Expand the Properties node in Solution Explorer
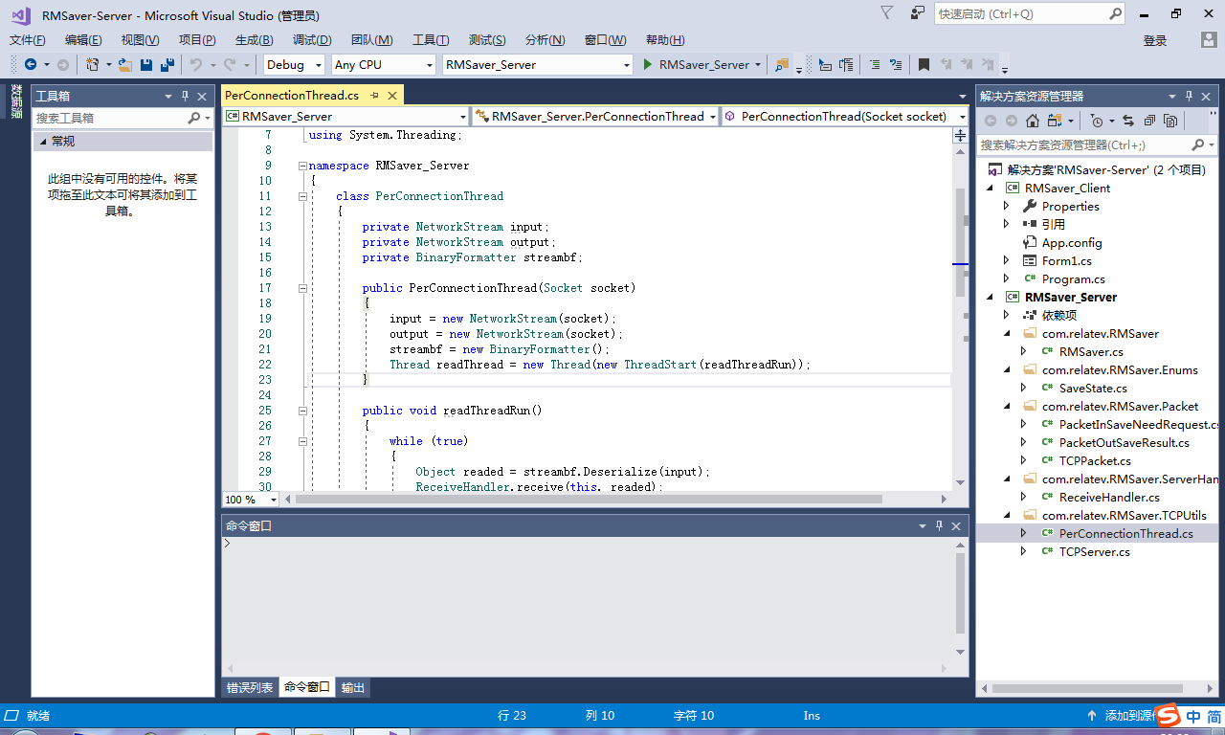 point(1007,206)
